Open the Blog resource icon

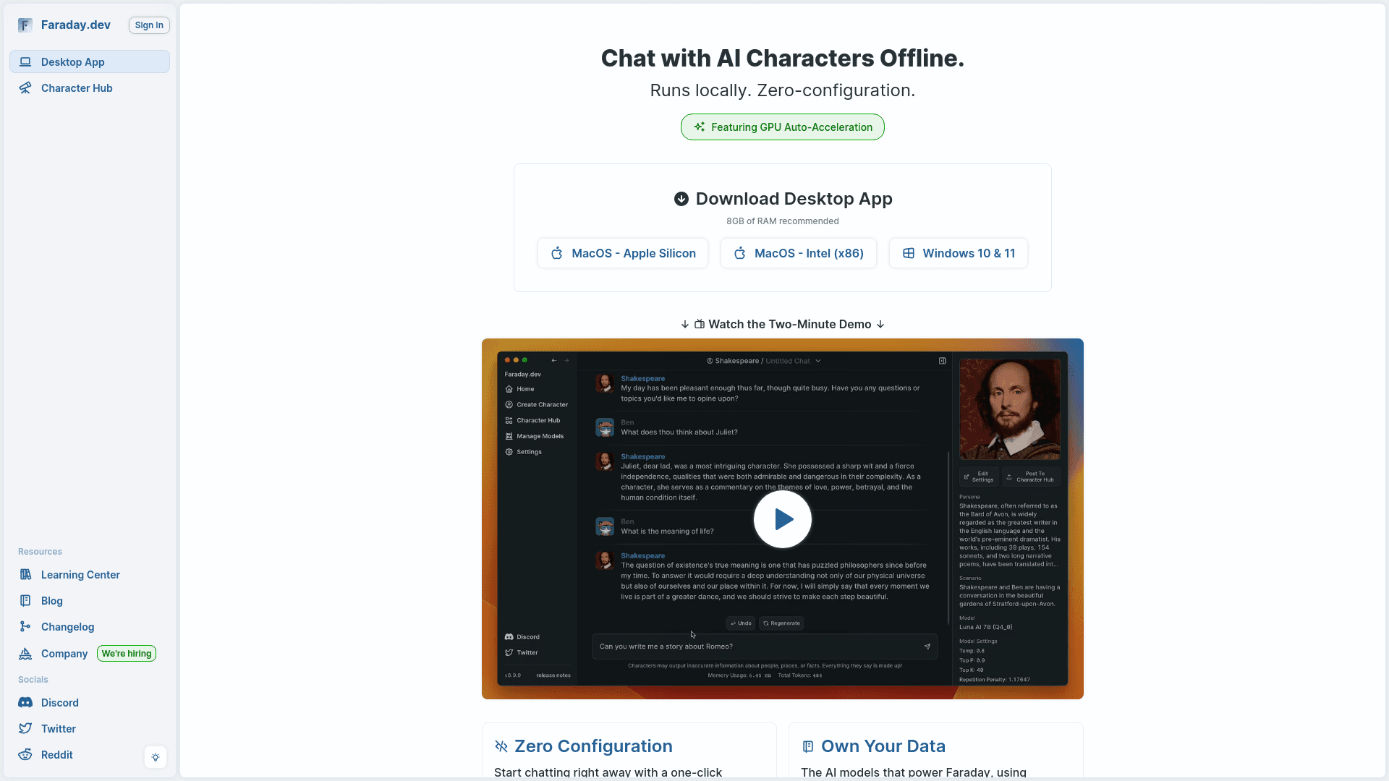(26, 599)
